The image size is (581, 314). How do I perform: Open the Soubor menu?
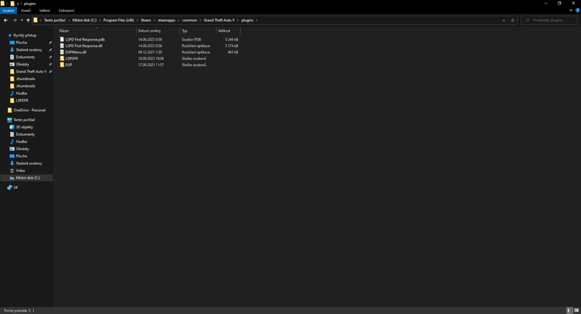coord(8,10)
